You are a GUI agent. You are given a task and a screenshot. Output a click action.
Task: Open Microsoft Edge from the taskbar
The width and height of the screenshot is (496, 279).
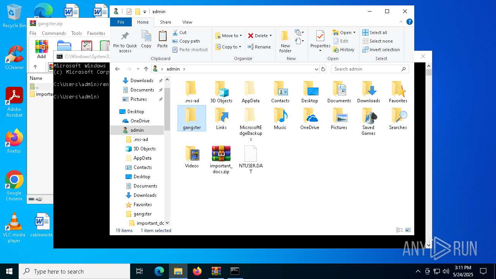point(159,271)
